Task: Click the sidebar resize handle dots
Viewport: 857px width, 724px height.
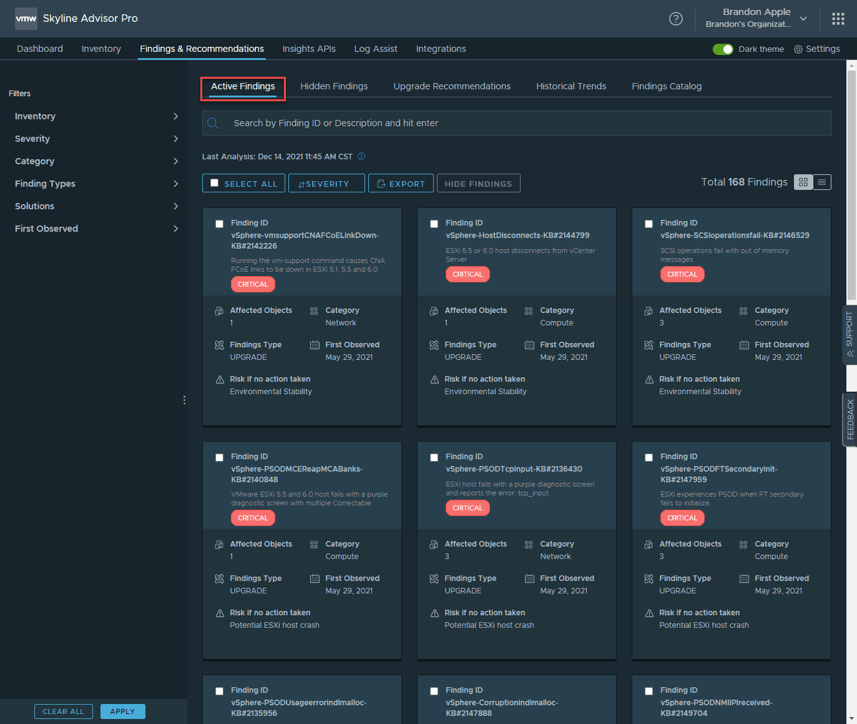Action: click(184, 400)
